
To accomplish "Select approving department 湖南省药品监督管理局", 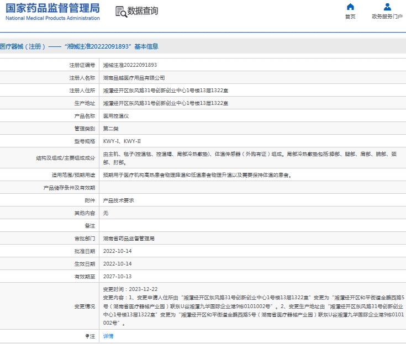I will (129, 239).
